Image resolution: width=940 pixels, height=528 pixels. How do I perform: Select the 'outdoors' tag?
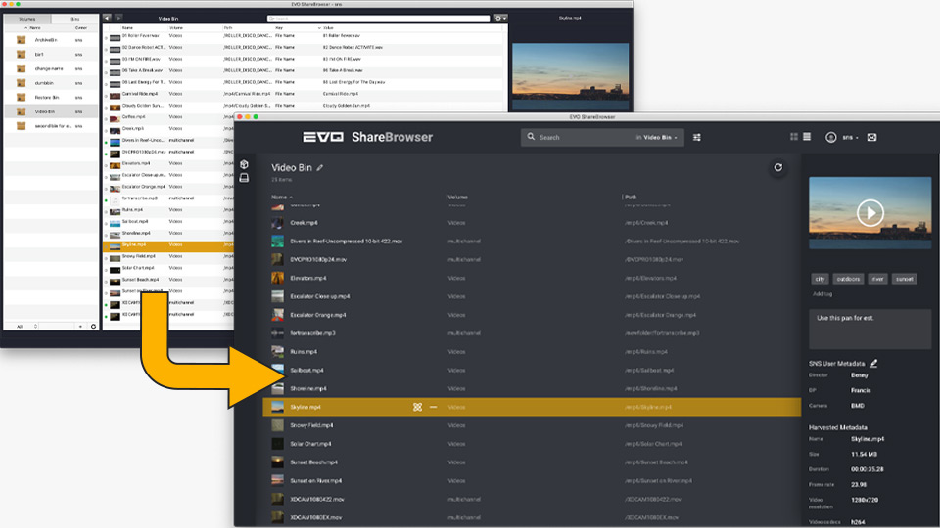point(848,279)
